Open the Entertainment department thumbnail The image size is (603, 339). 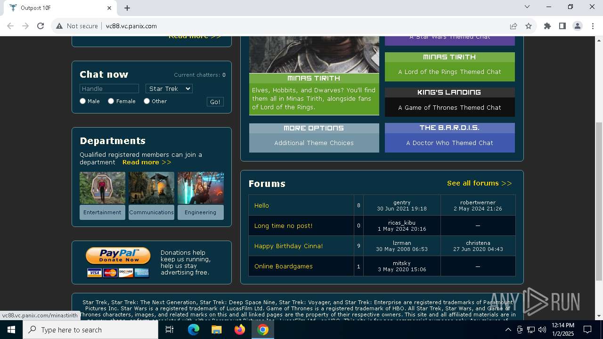point(102,188)
